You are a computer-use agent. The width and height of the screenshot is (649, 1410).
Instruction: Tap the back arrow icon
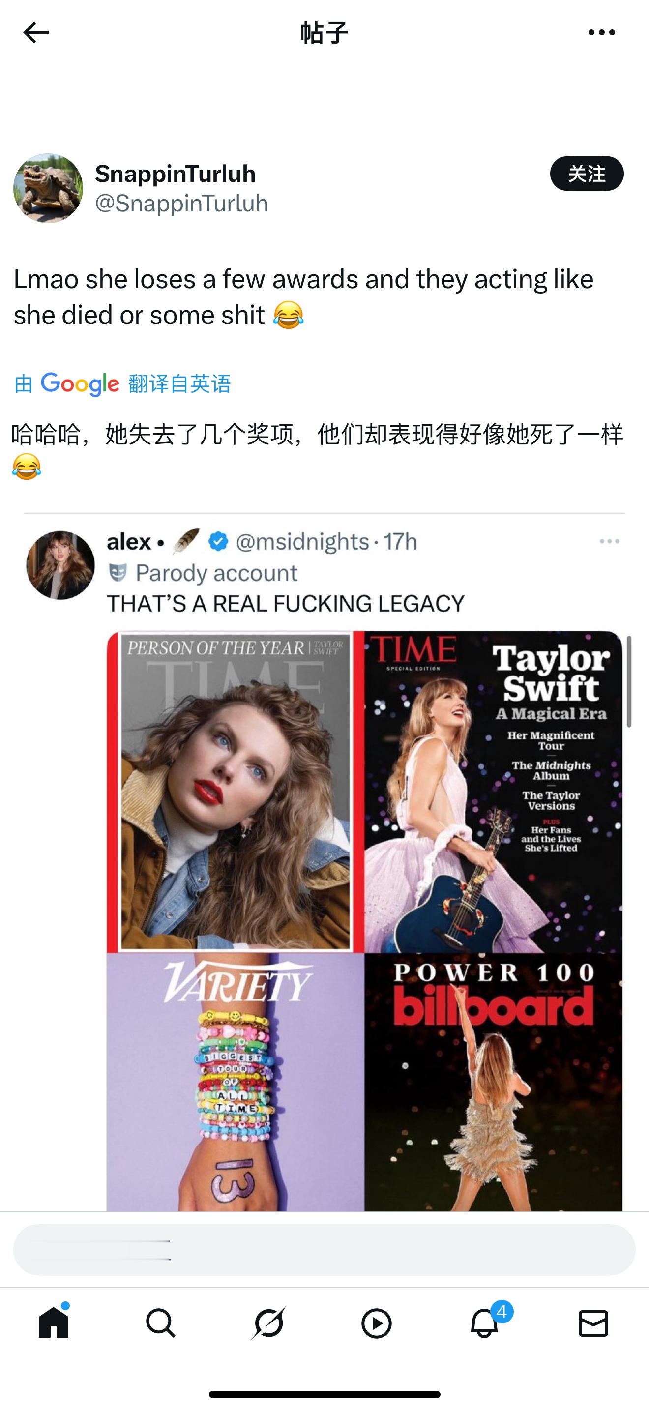pyautogui.click(x=36, y=33)
